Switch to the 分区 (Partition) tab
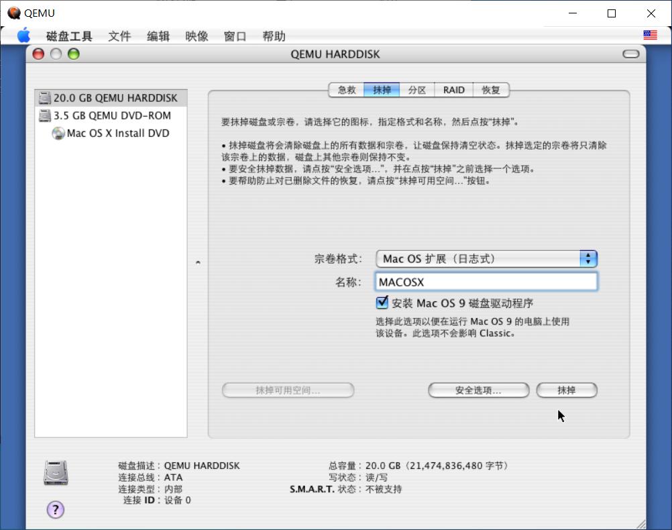Viewport: 672px width, 530px height. click(x=417, y=90)
